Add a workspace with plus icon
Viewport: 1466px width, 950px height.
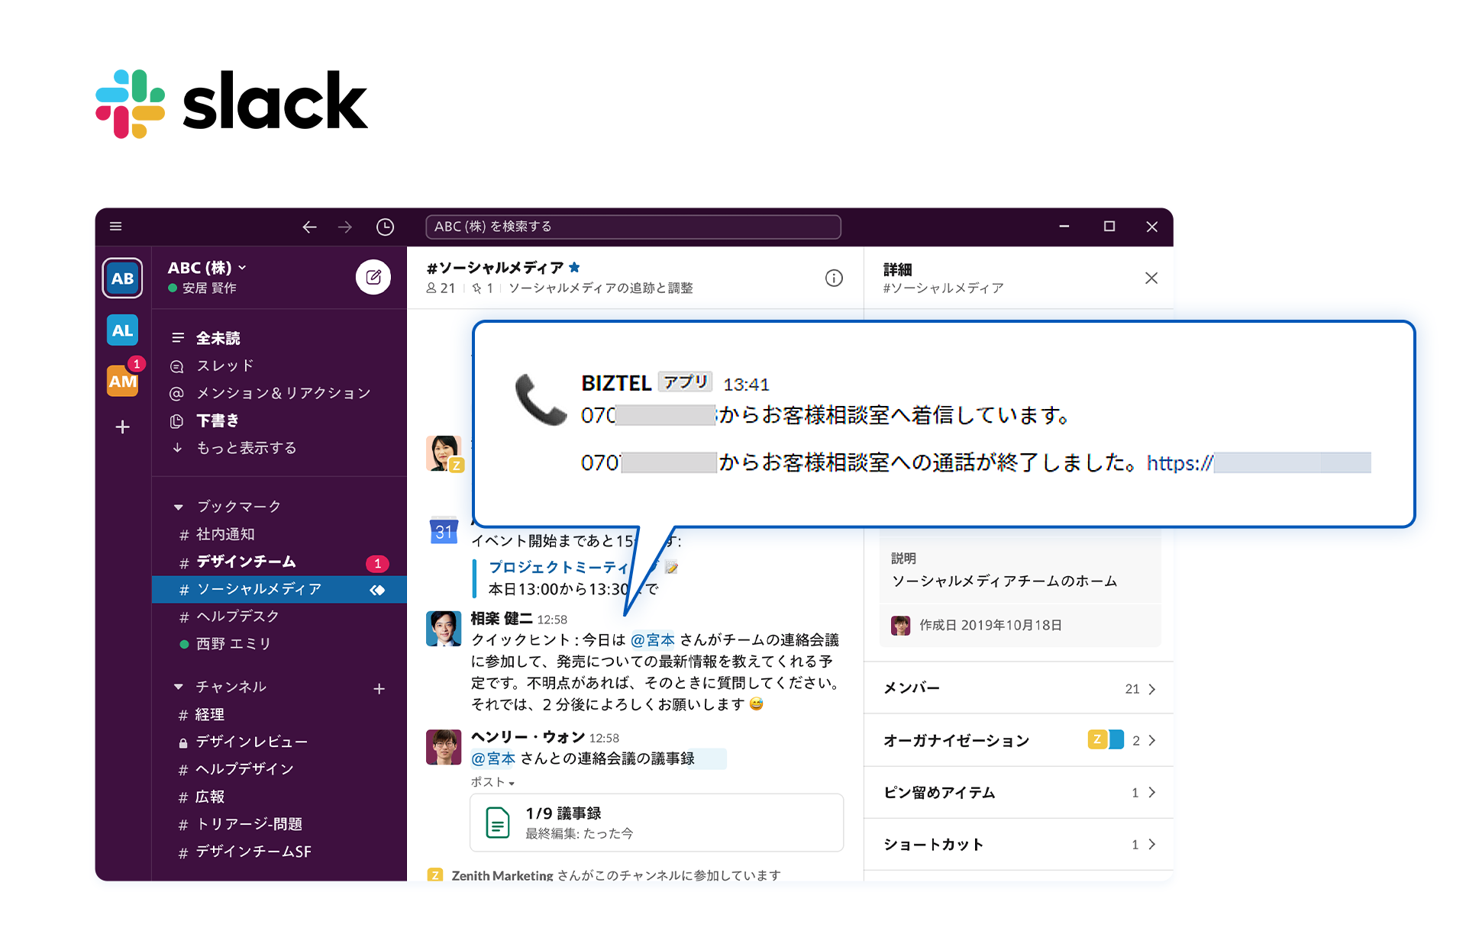122,427
